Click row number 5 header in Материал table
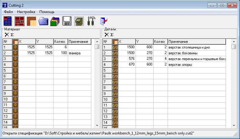This screenshot has width=240, height=139. point(8,70)
